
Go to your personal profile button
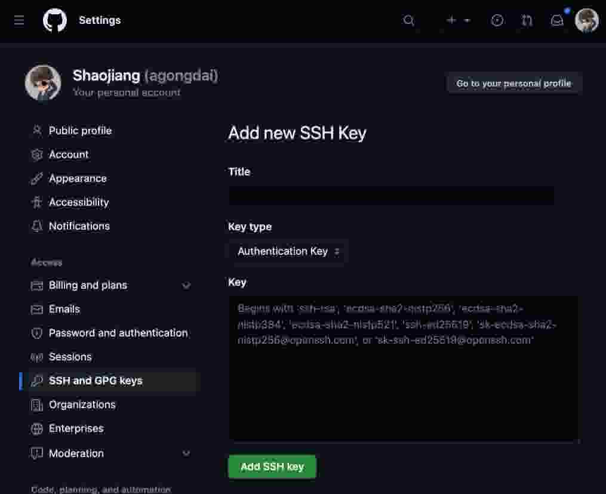(x=513, y=83)
